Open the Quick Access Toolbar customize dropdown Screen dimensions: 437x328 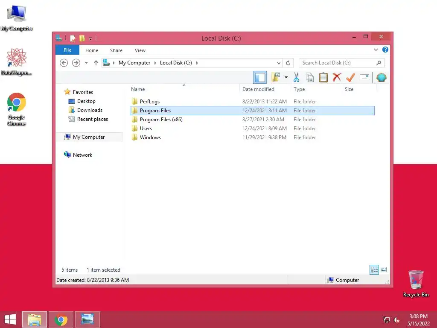[x=90, y=39]
